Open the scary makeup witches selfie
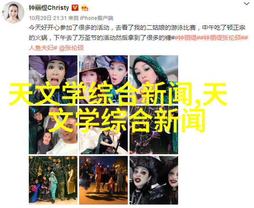The height and width of the screenshot is (208, 254). pos(154,180)
